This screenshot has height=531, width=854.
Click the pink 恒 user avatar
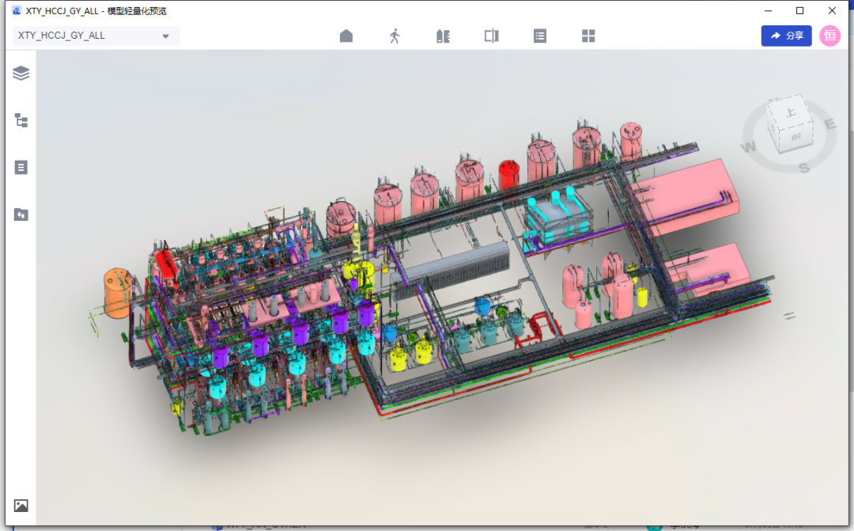pos(830,36)
